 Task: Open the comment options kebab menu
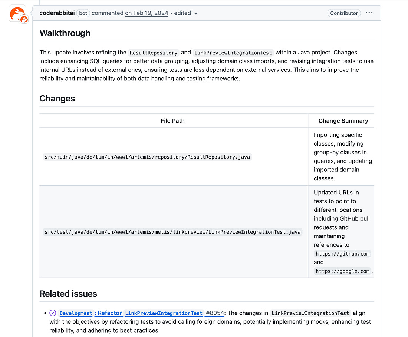pos(369,13)
